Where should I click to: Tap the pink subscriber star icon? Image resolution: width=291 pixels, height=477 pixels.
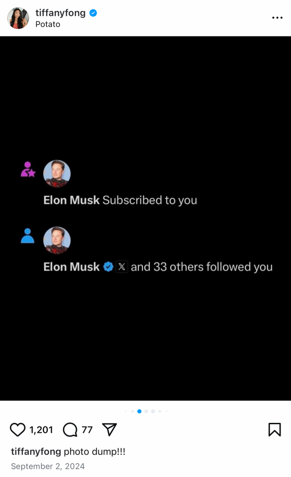28,169
